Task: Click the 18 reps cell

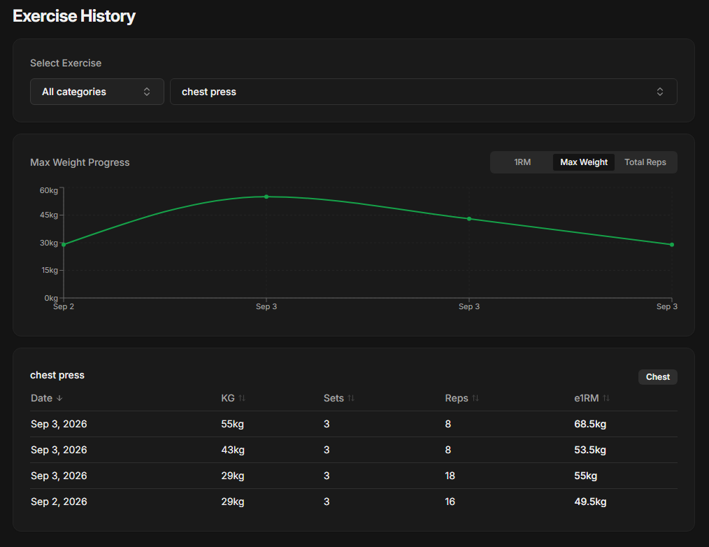Action: (x=450, y=476)
